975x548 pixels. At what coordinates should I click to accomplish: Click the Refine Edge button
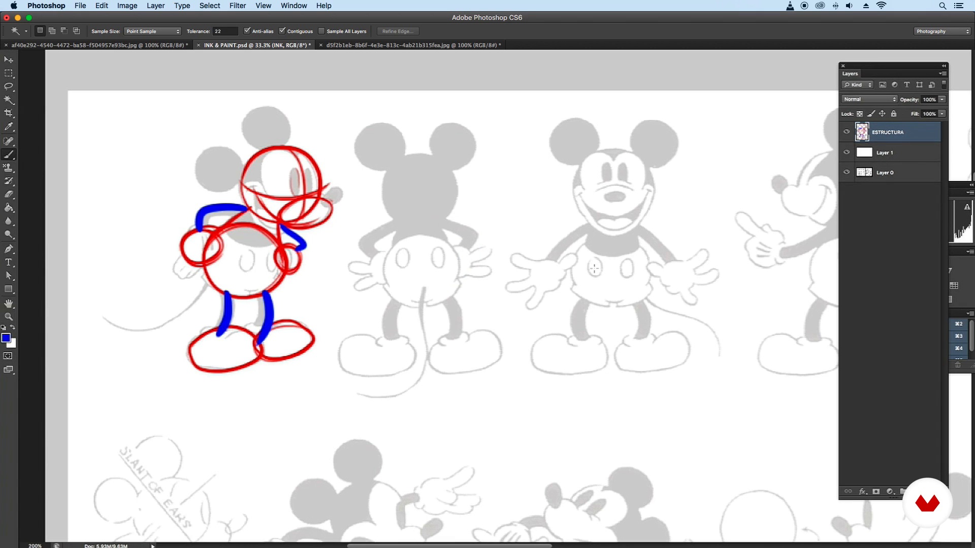(x=398, y=31)
